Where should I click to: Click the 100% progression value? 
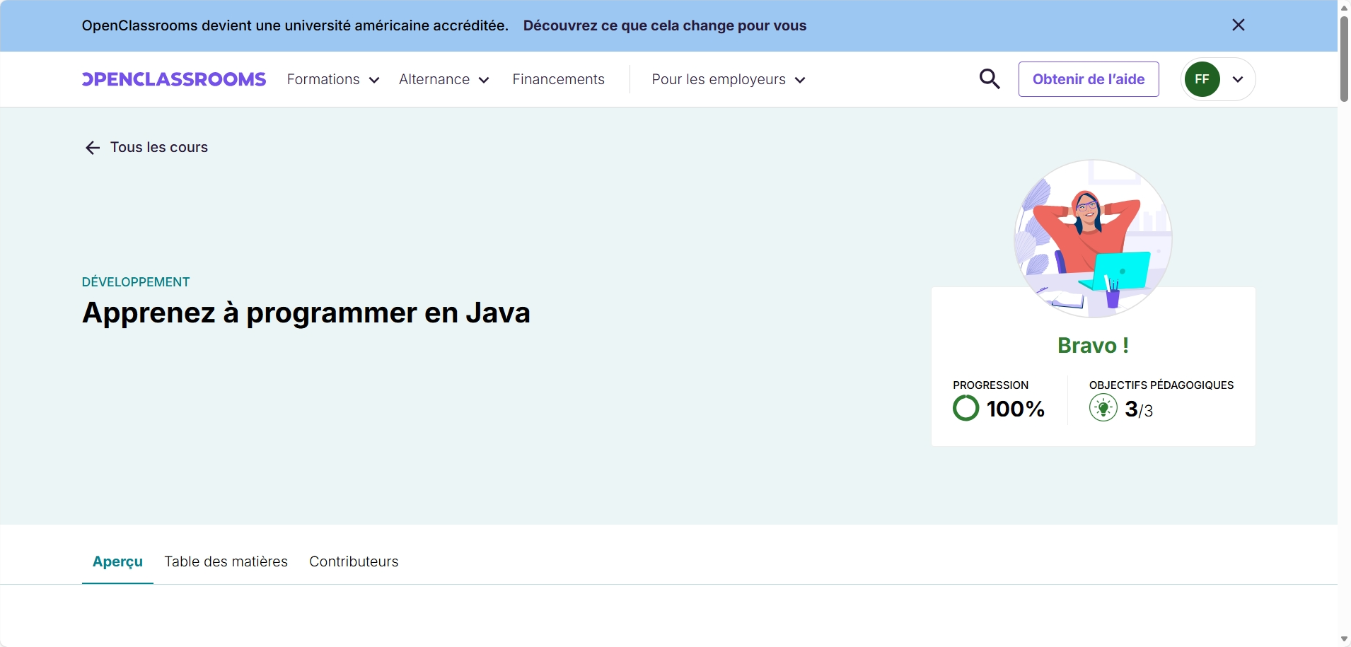(x=1016, y=409)
